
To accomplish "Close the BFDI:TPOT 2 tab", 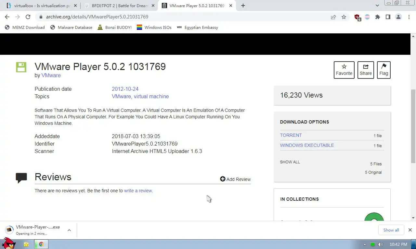I will point(153,6).
